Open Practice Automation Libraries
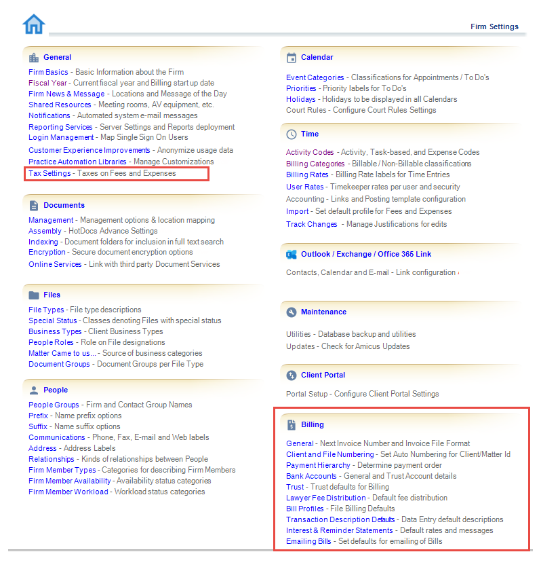This screenshot has height=569, width=541. click(77, 162)
